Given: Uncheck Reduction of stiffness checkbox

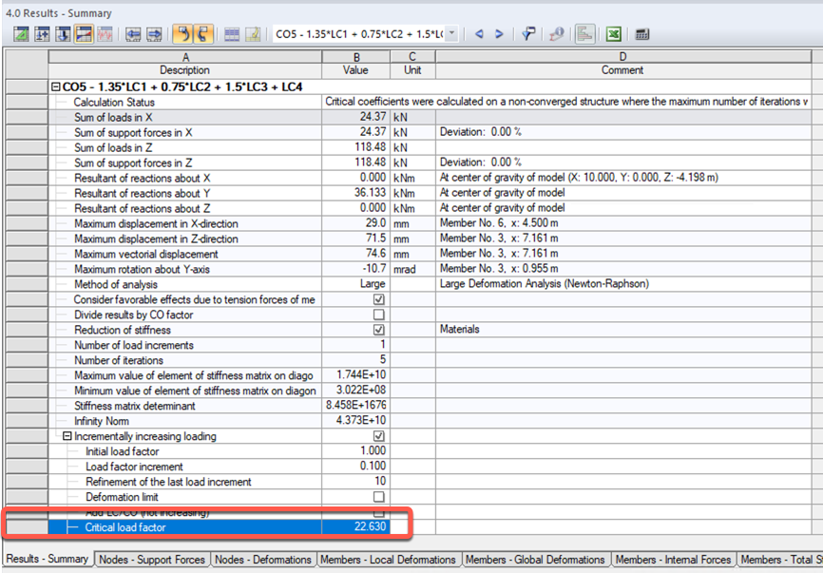Looking at the screenshot, I should [378, 330].
